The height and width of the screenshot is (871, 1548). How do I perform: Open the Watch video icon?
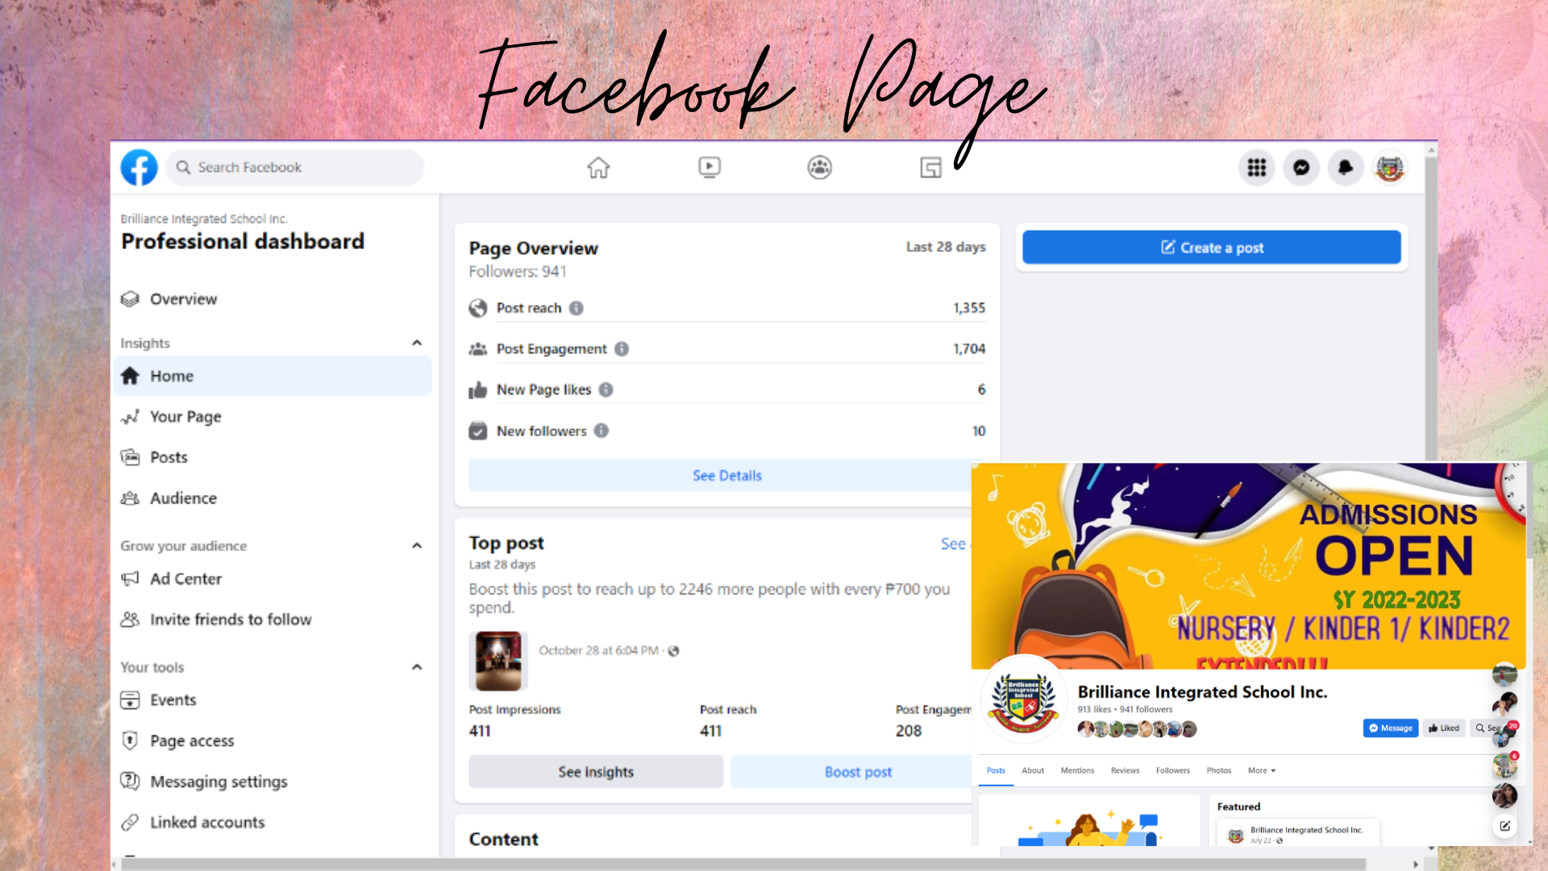pos(709,168)
